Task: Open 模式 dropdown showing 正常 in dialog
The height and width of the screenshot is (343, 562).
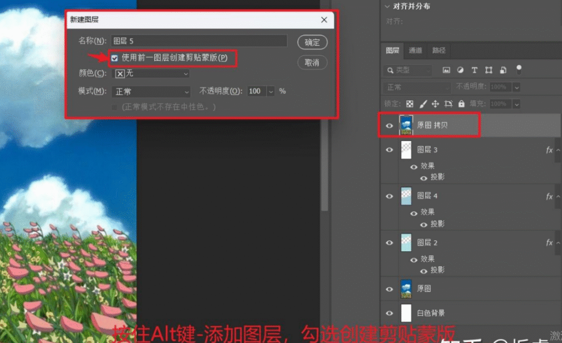Action: coord(151,92)
